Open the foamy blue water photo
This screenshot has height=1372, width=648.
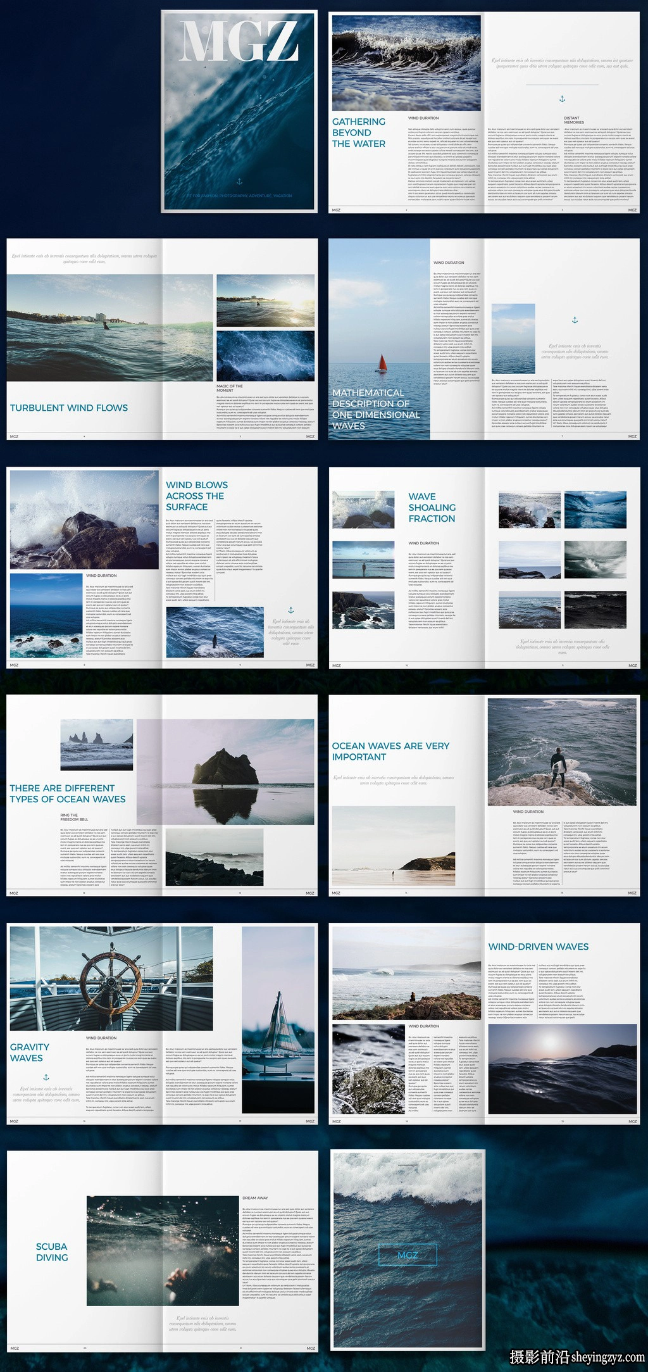266,356
